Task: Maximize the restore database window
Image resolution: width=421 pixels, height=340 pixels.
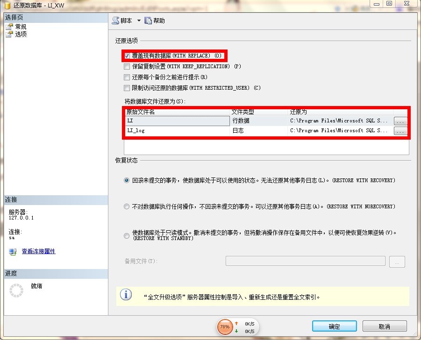Action: [389, 3]
